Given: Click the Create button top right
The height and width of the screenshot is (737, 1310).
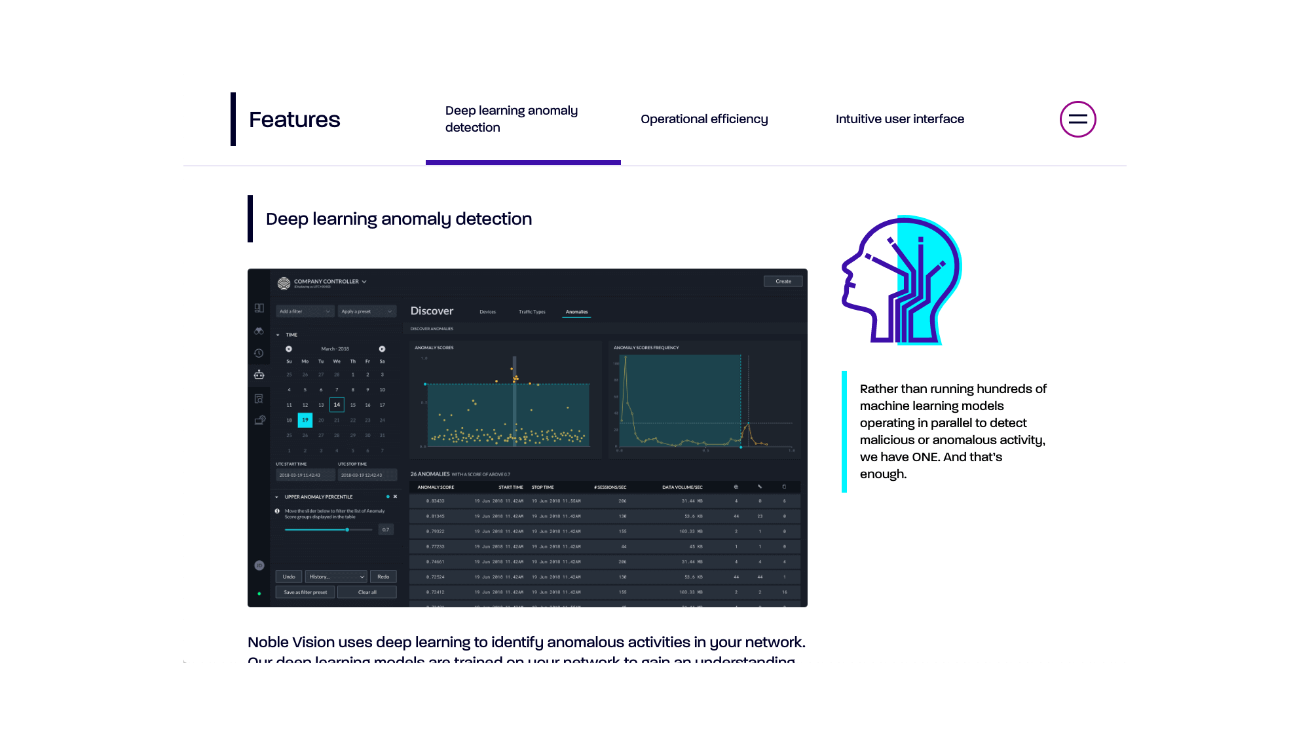Looking at the screenshot, I should click(783, 281).
